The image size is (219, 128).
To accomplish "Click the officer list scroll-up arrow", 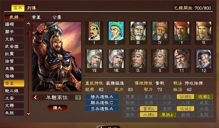I will click(28, 24).
